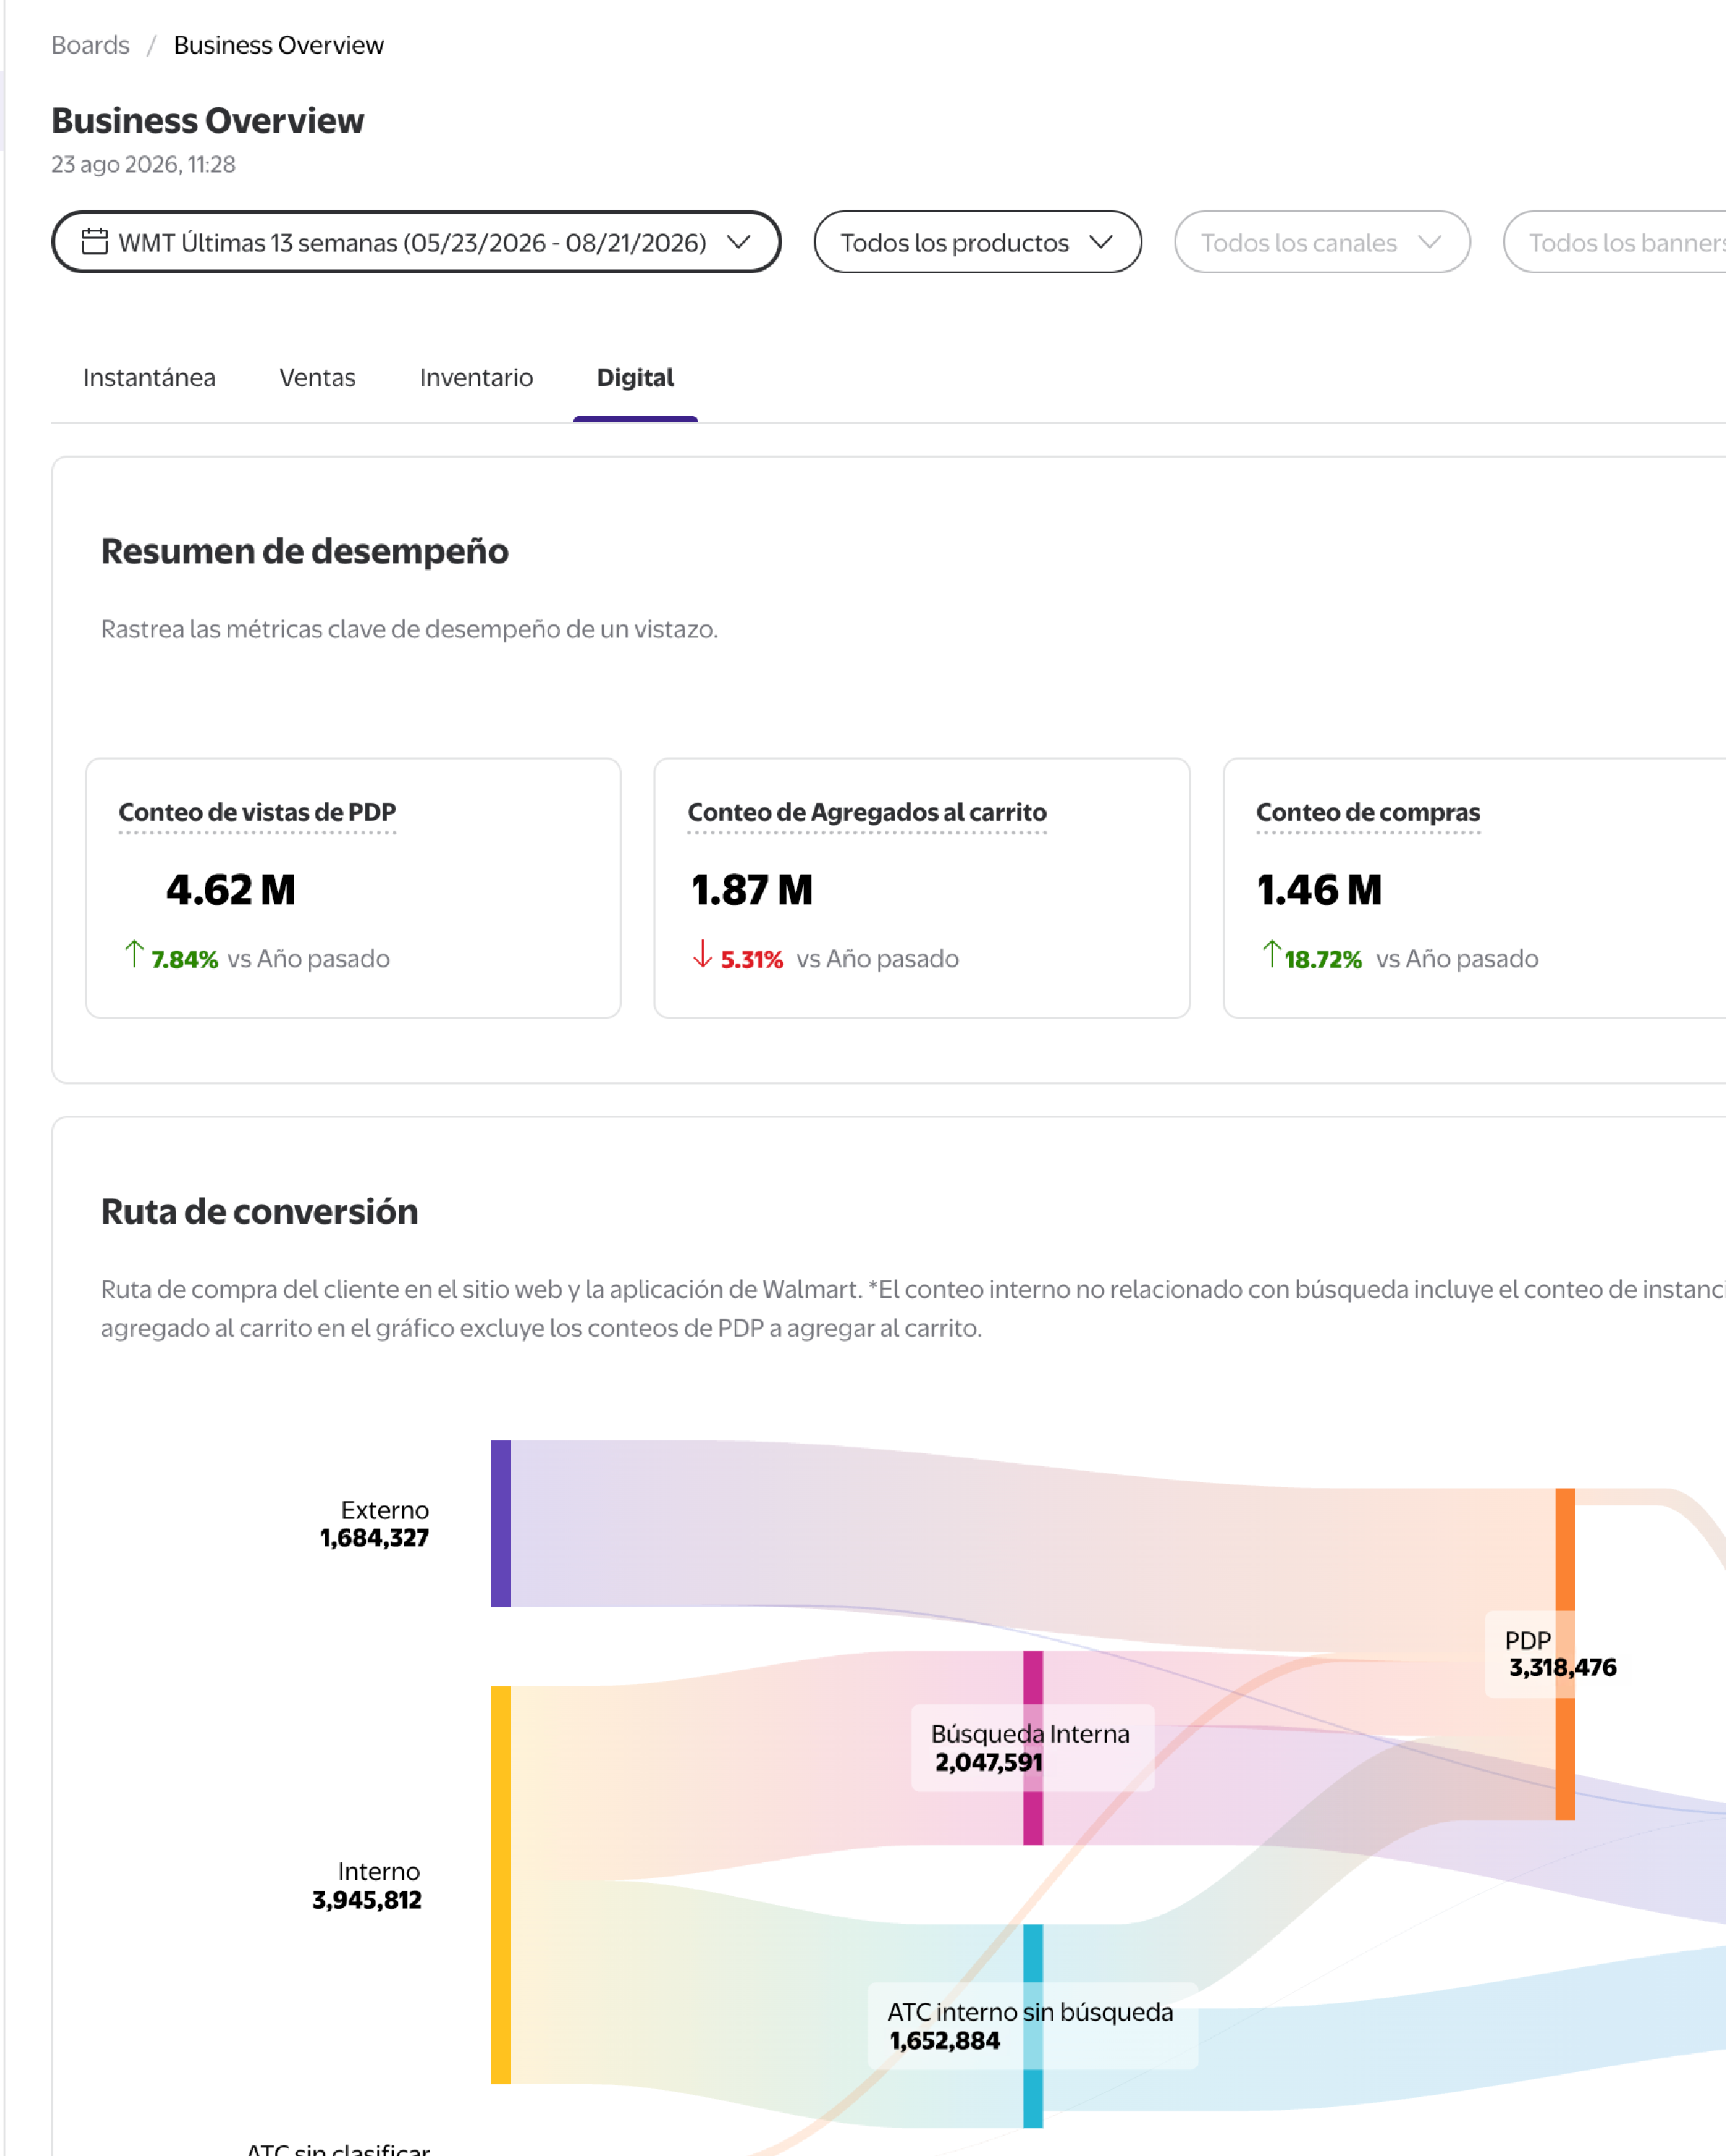Open the Inventario tab
1726x2156 pixels.
pyautogui.click(x=476, y=377)
